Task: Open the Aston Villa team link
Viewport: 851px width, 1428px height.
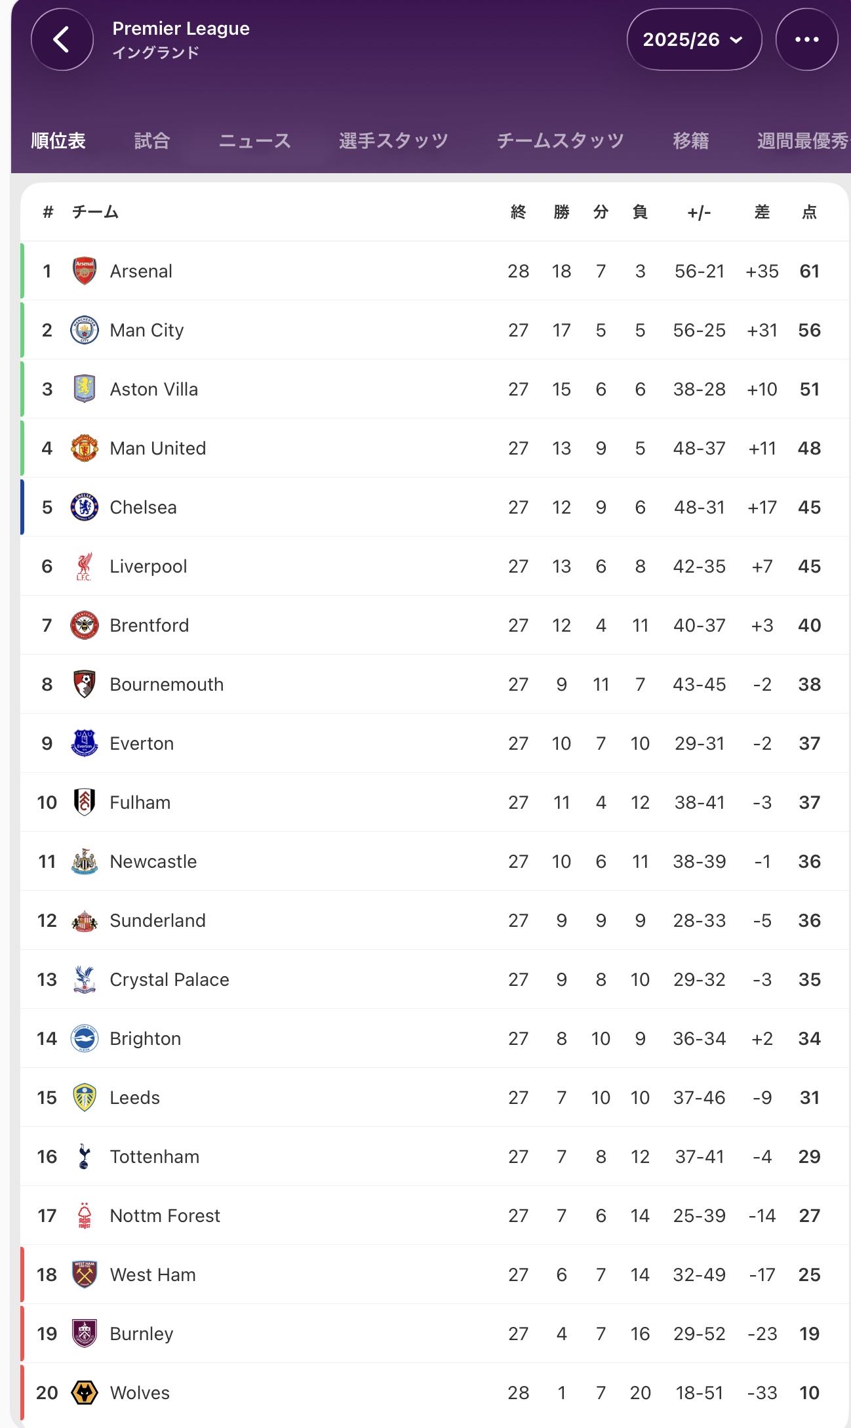Action: coord(154,389)
